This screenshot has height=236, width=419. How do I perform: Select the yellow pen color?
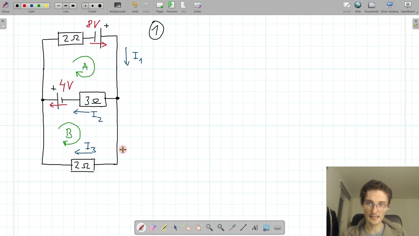[46, 6]
